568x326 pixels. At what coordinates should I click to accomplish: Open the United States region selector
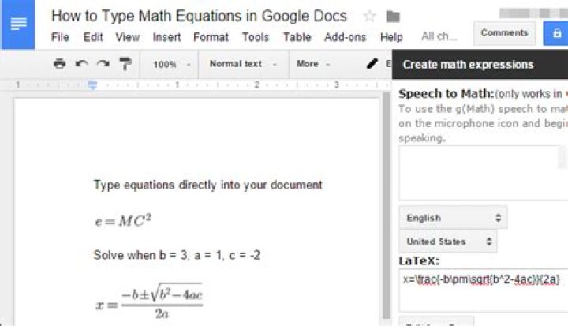447,242
